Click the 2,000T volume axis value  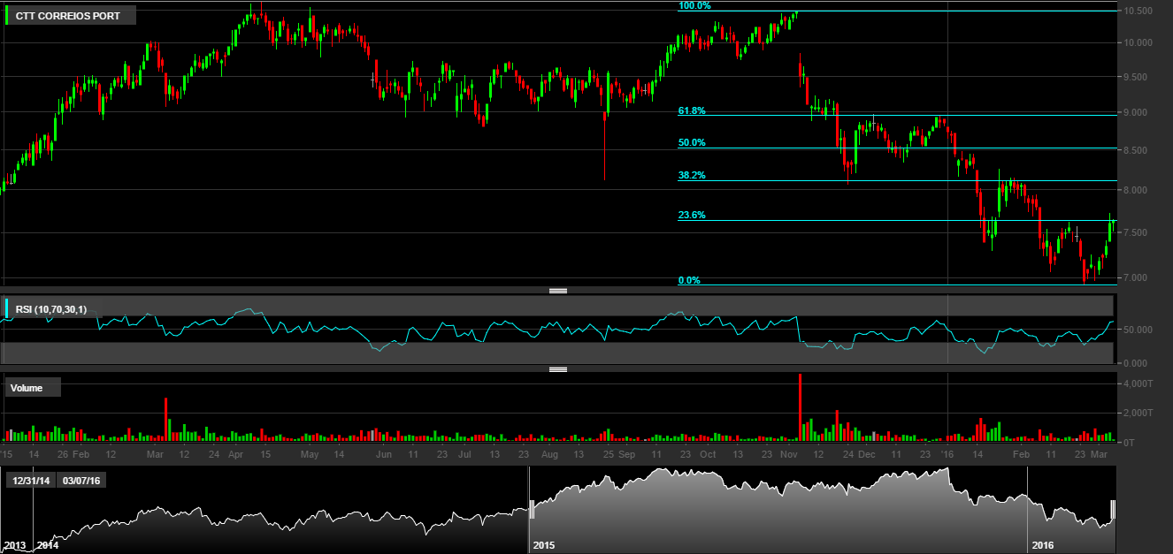click(x=1136, y=414)
